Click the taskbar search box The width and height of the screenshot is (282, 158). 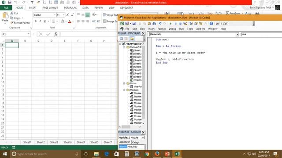tap(45, 154)
